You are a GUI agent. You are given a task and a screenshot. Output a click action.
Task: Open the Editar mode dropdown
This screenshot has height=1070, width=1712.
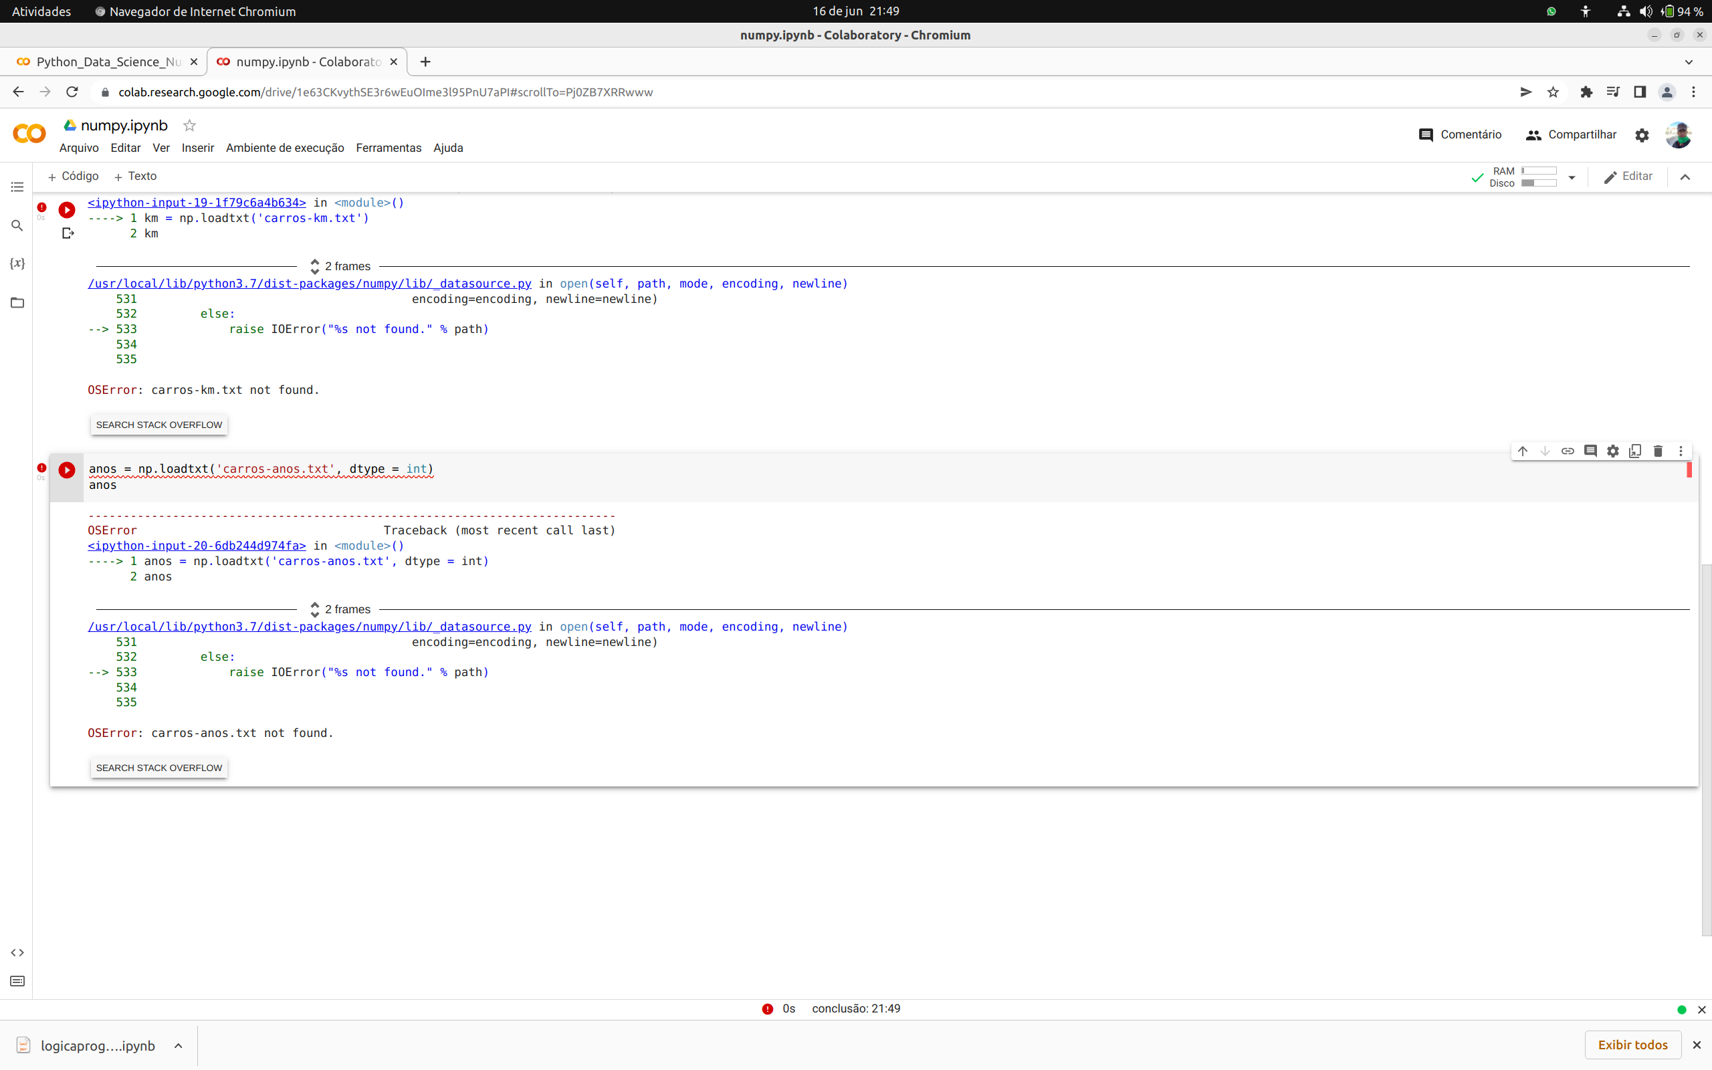[x=1628, y=177]
